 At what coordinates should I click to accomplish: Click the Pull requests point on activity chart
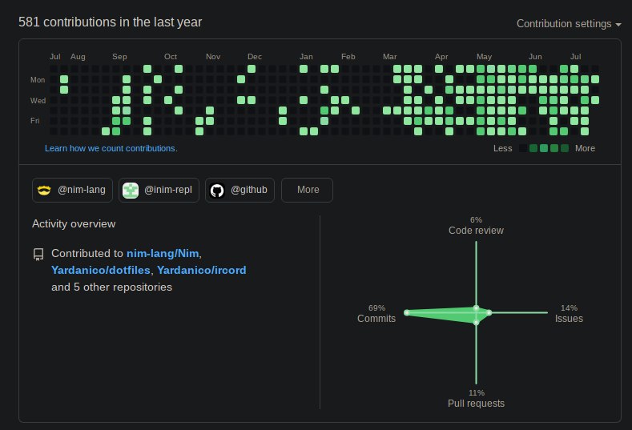pyautogui.click(x=476, y=323)
